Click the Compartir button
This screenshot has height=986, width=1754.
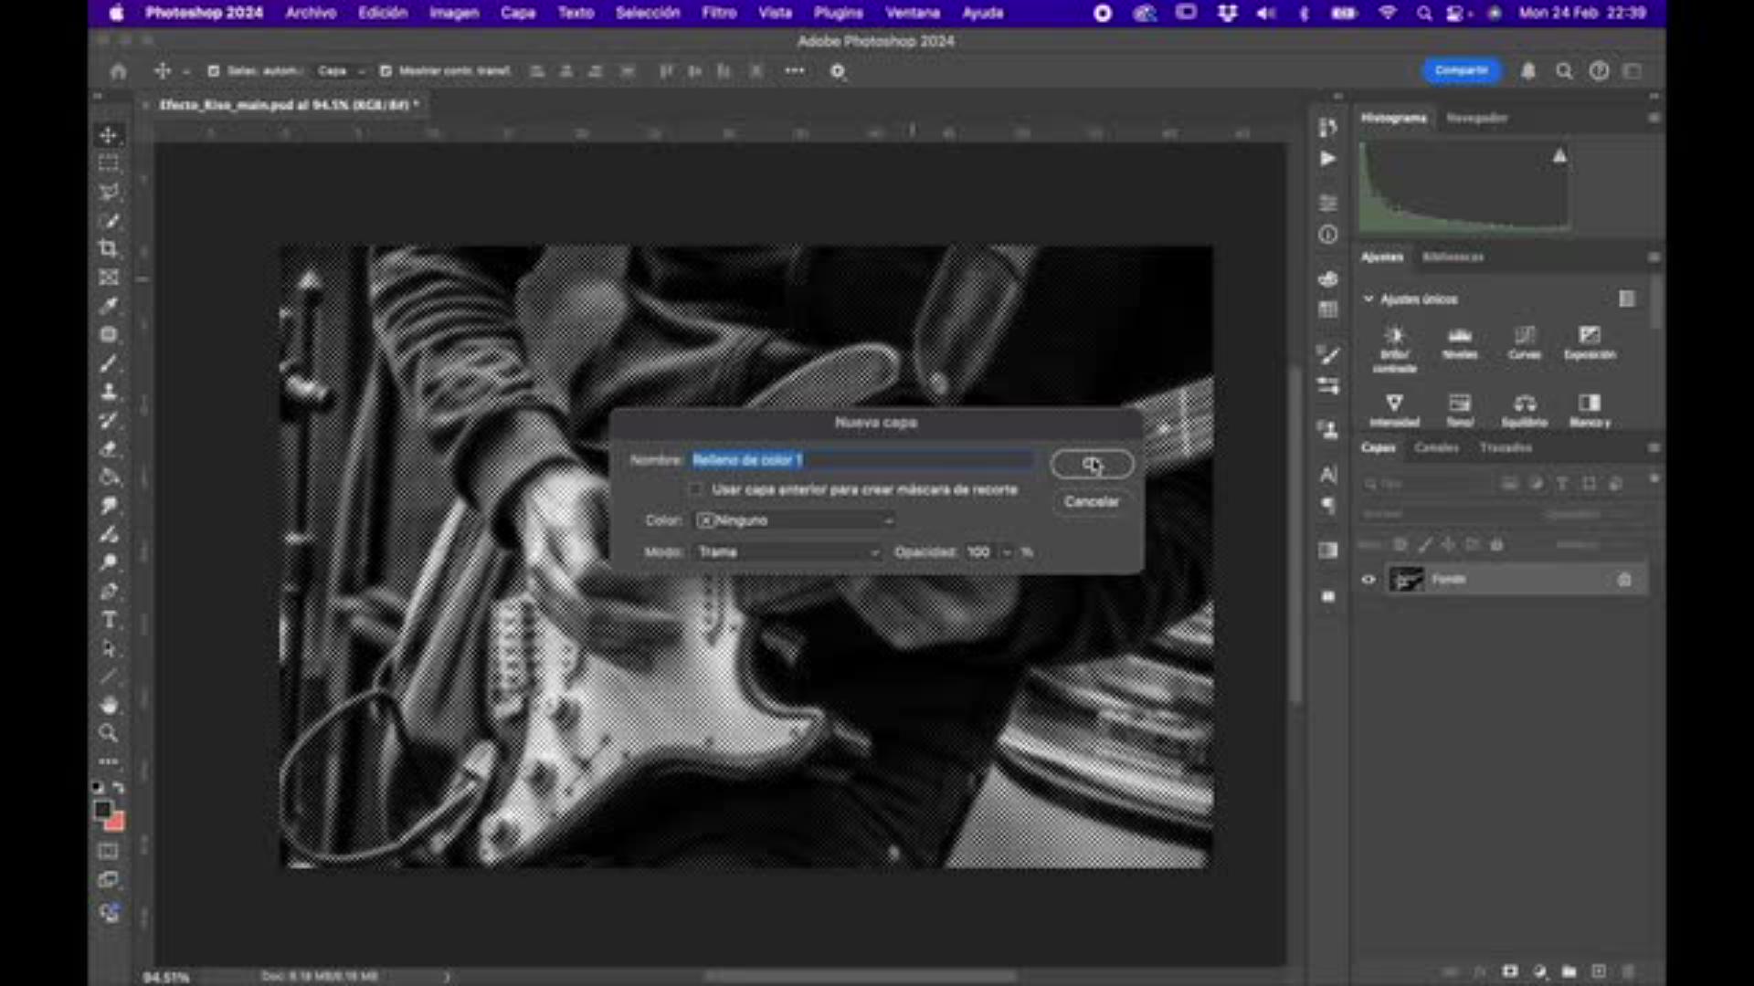1461,70
